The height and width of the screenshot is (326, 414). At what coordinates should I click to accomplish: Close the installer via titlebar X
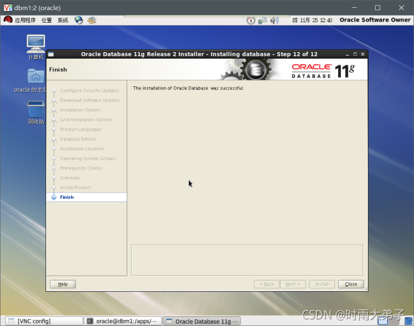click(363, 54)
